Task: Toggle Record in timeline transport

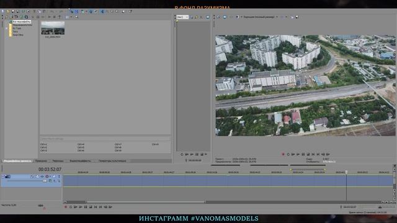Action: [66, 207]
